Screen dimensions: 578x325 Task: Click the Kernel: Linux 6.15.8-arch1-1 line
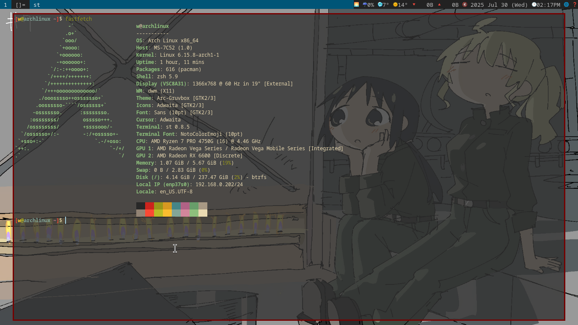coord(178,55)
